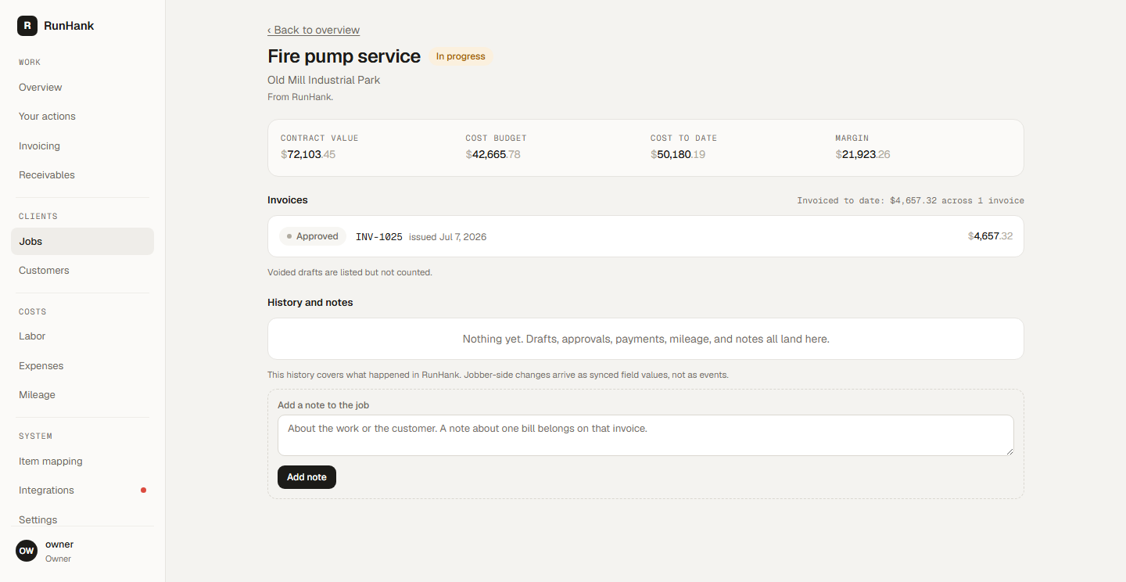This screenshot has width=1126, height=582.
Task: Click the Fire pump service heading
Action: (x=344, y=56)
